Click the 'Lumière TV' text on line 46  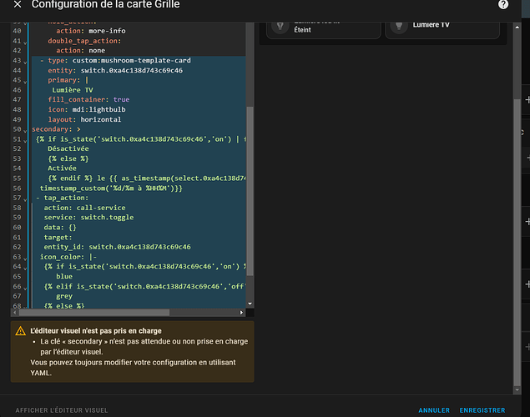(73, 90)
